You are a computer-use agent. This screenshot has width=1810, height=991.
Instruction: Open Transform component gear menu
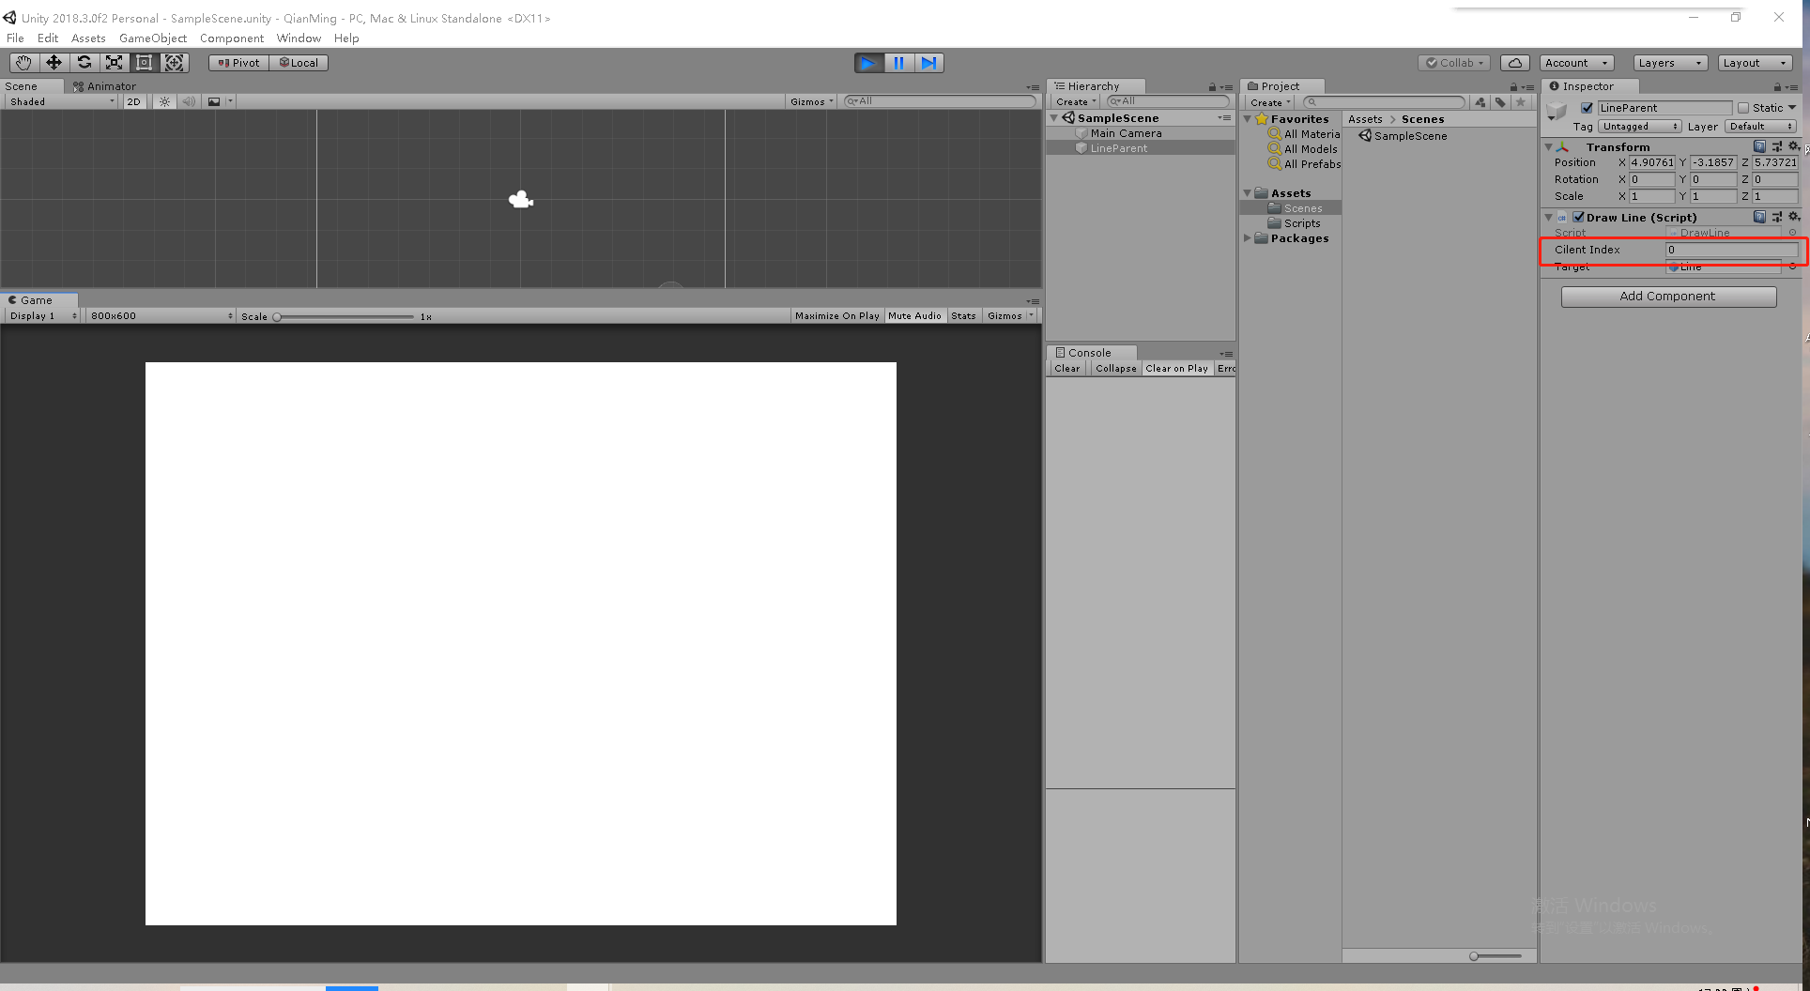point(1793,146)
